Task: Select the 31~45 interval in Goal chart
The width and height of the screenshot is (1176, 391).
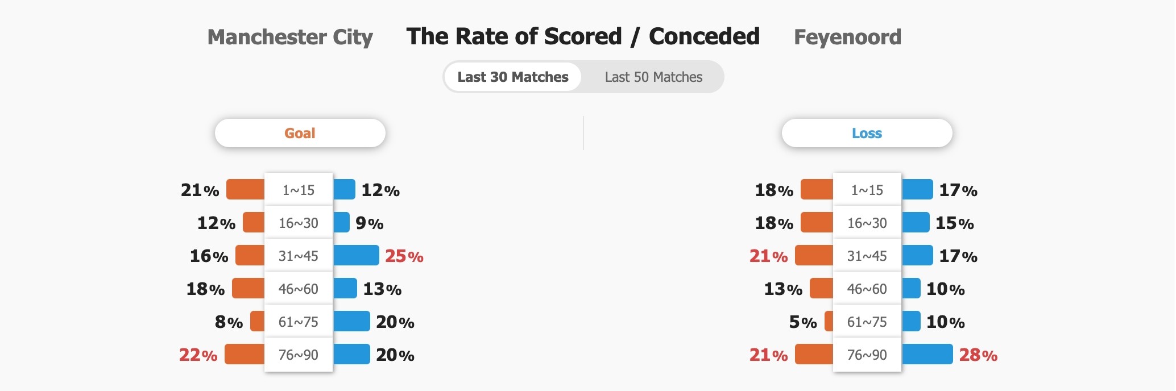Action: [x=299, y=256]
